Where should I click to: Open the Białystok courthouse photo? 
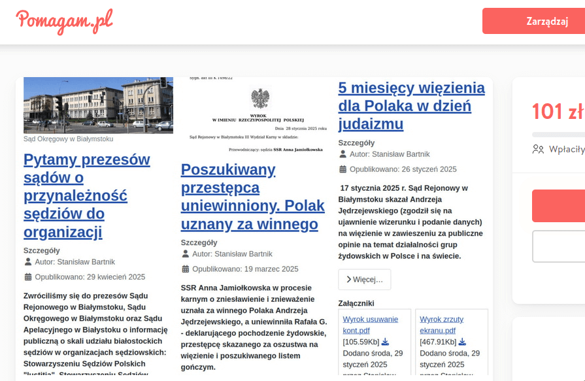coord(98,105)
